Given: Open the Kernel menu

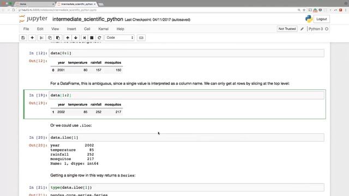Looking at the screenshot, I should [103, 29].
